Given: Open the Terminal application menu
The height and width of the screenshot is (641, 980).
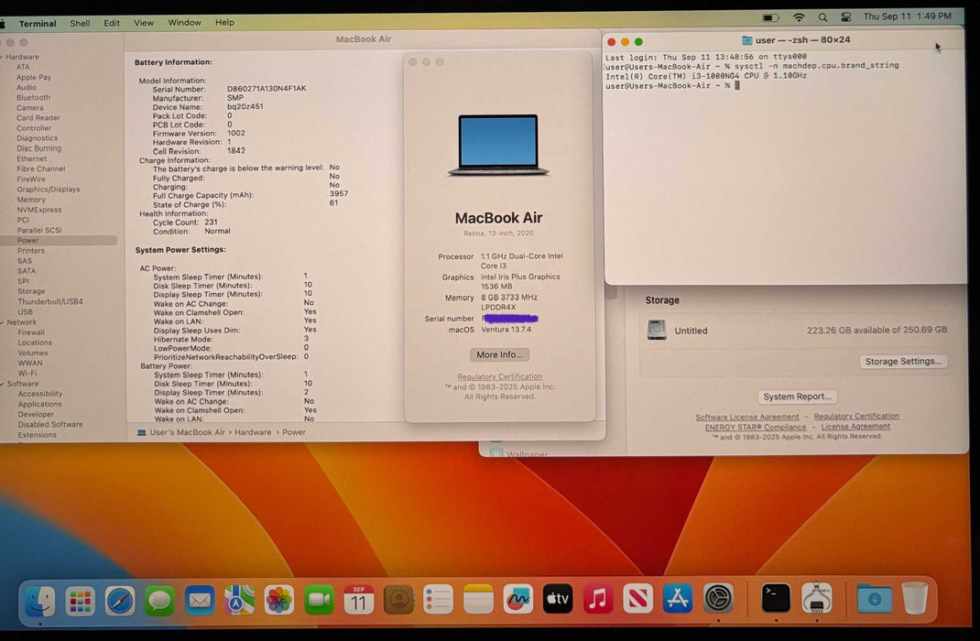Looking at the screenshot, I should 38,24.
